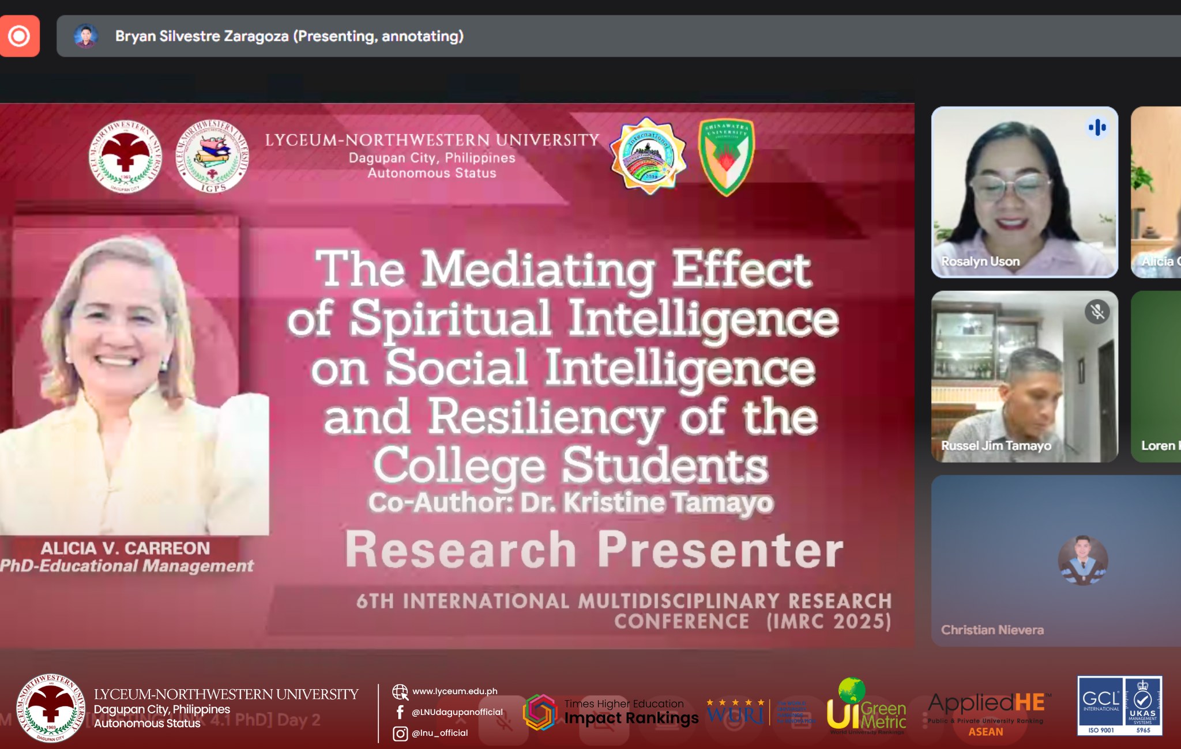
Task: Click the speaking indicator on Rosalyn Uson's tile
Action: pyautogui.click(x=1097, y=127)
